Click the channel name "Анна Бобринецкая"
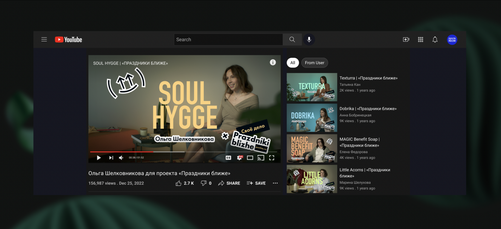 tap(355, 115)
